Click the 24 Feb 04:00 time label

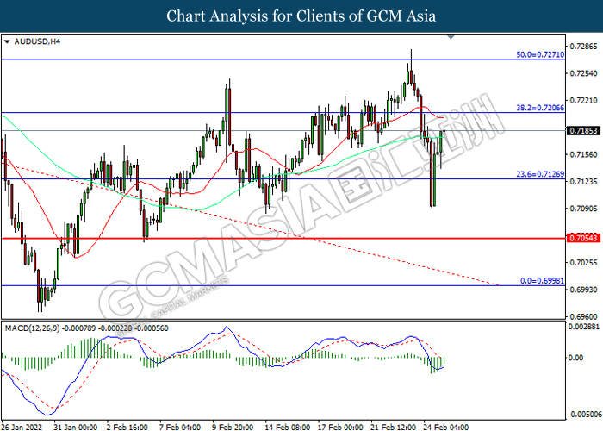[445, 427]
